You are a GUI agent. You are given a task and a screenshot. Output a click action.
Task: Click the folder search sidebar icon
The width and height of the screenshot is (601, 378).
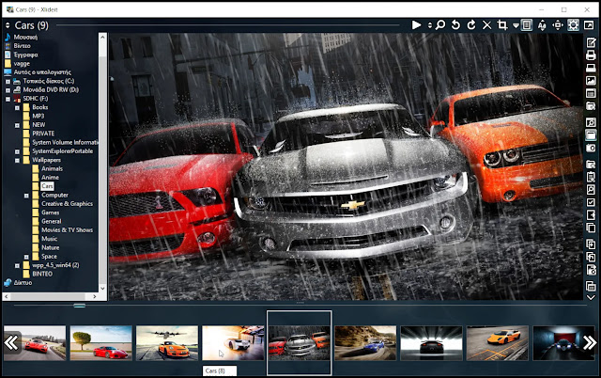pos(591,106)
